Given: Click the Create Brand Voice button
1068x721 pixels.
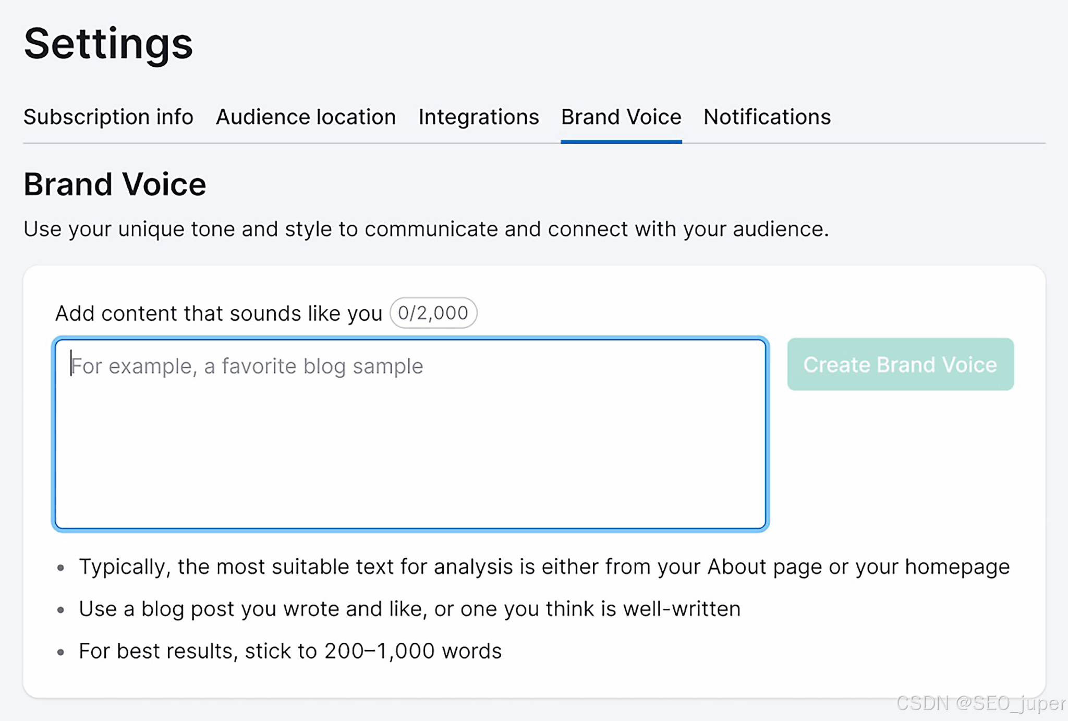Looking at the screenshot, I should (900, 364).
